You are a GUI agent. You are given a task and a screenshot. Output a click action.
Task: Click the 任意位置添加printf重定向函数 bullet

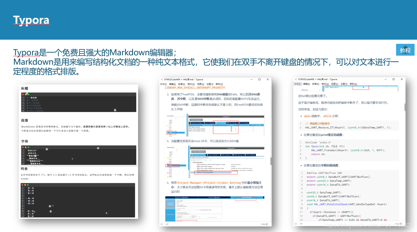[324, 135]
